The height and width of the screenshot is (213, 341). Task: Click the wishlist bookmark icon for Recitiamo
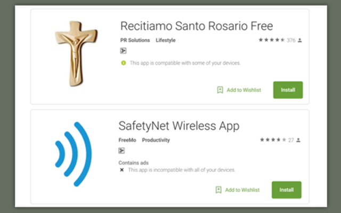(220, 90)
